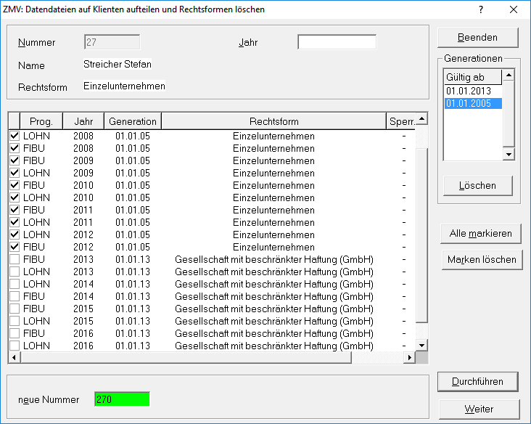Image resolution: width=531 pixels, height=424 pixels.
Task: Click the Marken löschen button
Action: click(482, 259)
